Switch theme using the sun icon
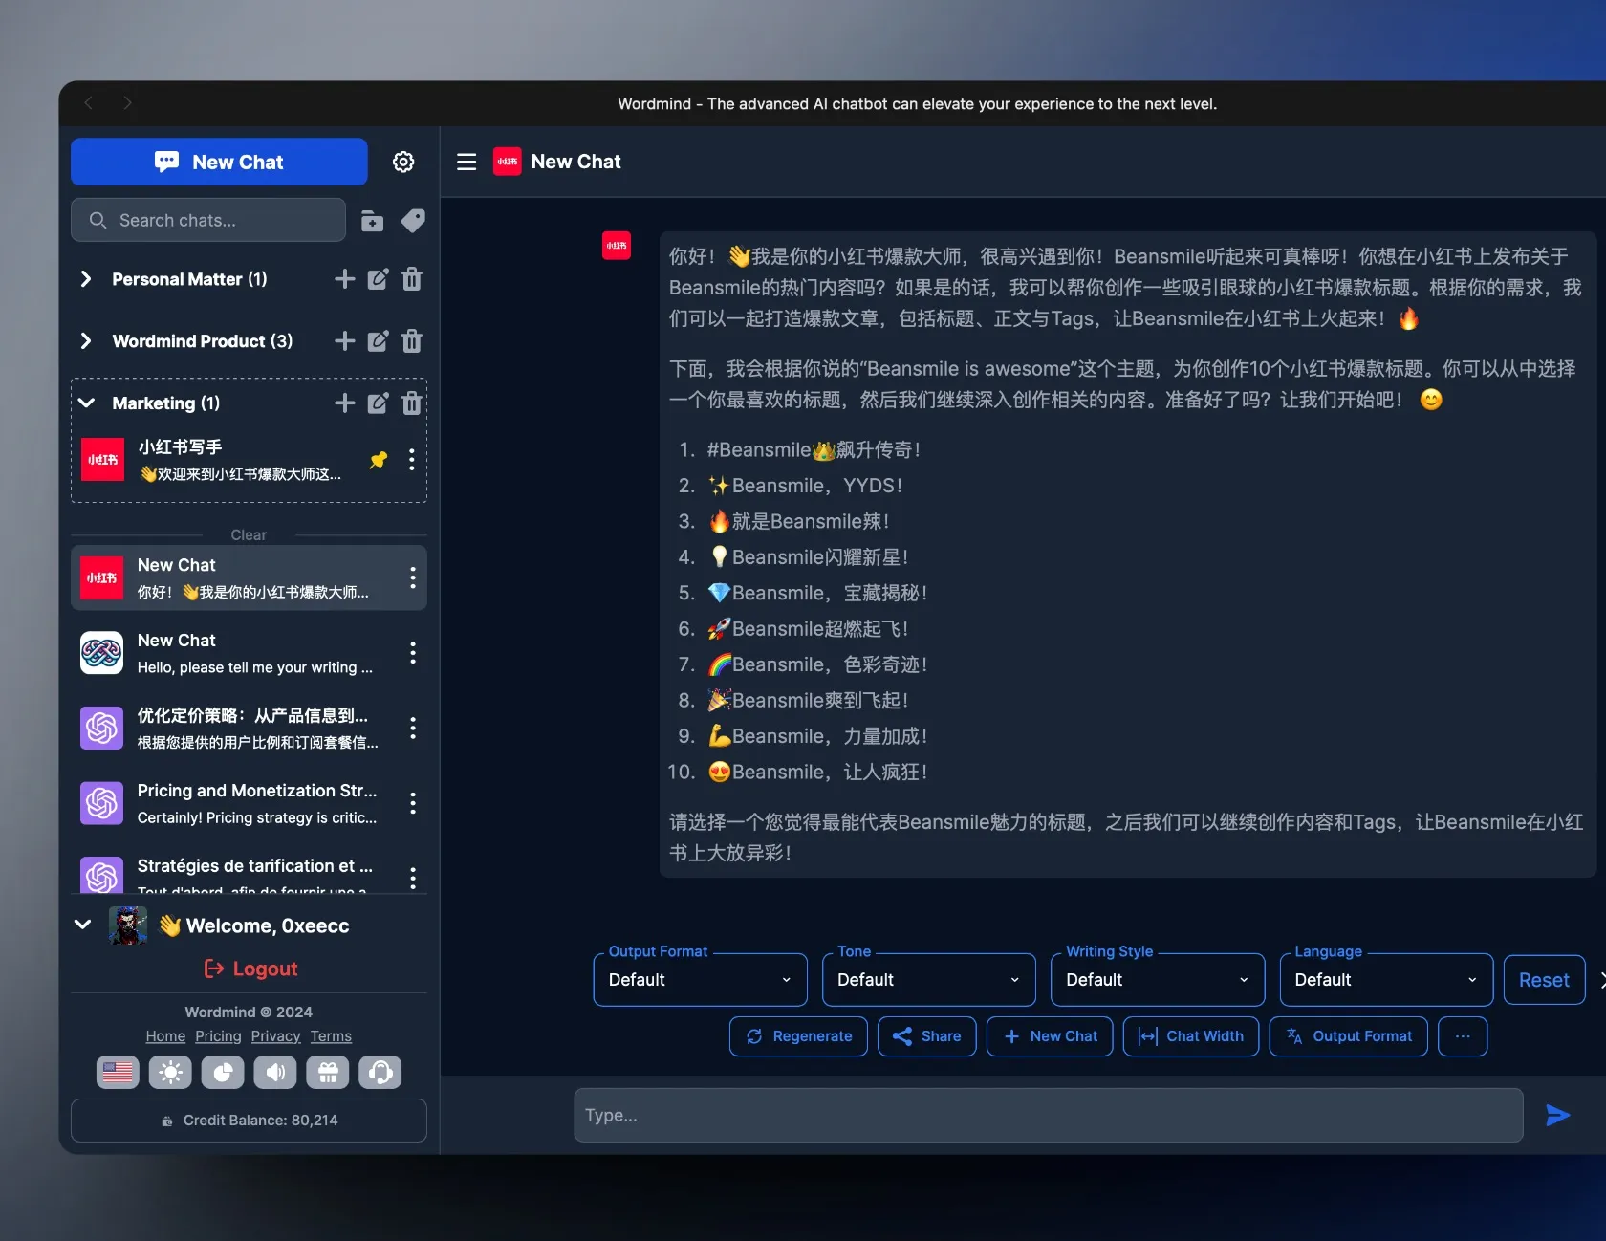The image size is (1606, 1241). click(x=170, y=1072)
